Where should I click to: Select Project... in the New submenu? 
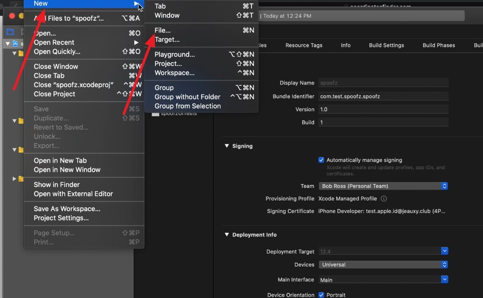coord(201,63)
